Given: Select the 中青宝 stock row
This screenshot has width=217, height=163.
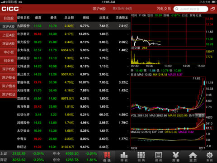Looking at the screenshot, I should [x=74, y=139].
